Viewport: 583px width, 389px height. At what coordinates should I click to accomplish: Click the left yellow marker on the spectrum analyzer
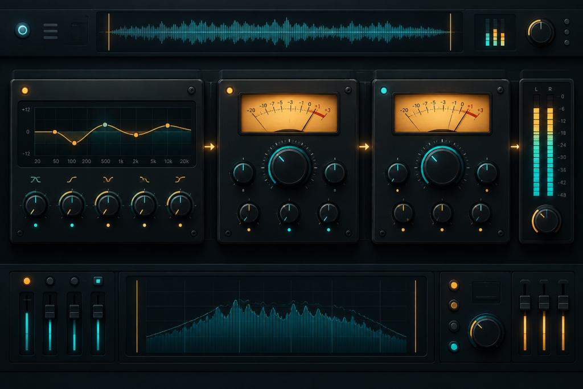coord(137,316)
